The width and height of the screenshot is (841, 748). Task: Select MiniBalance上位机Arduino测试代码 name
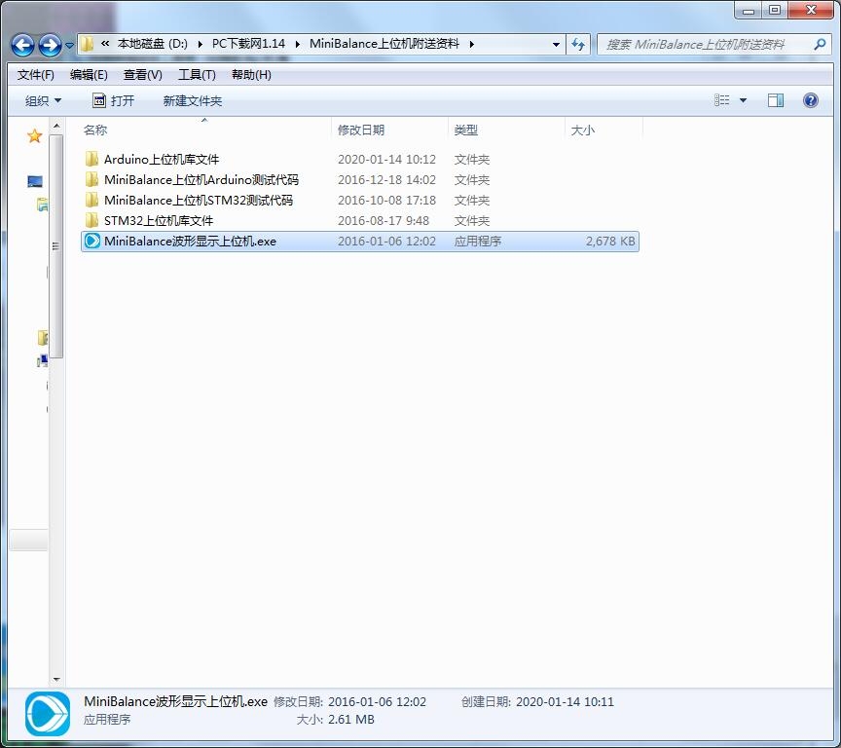tap(201, 180)
